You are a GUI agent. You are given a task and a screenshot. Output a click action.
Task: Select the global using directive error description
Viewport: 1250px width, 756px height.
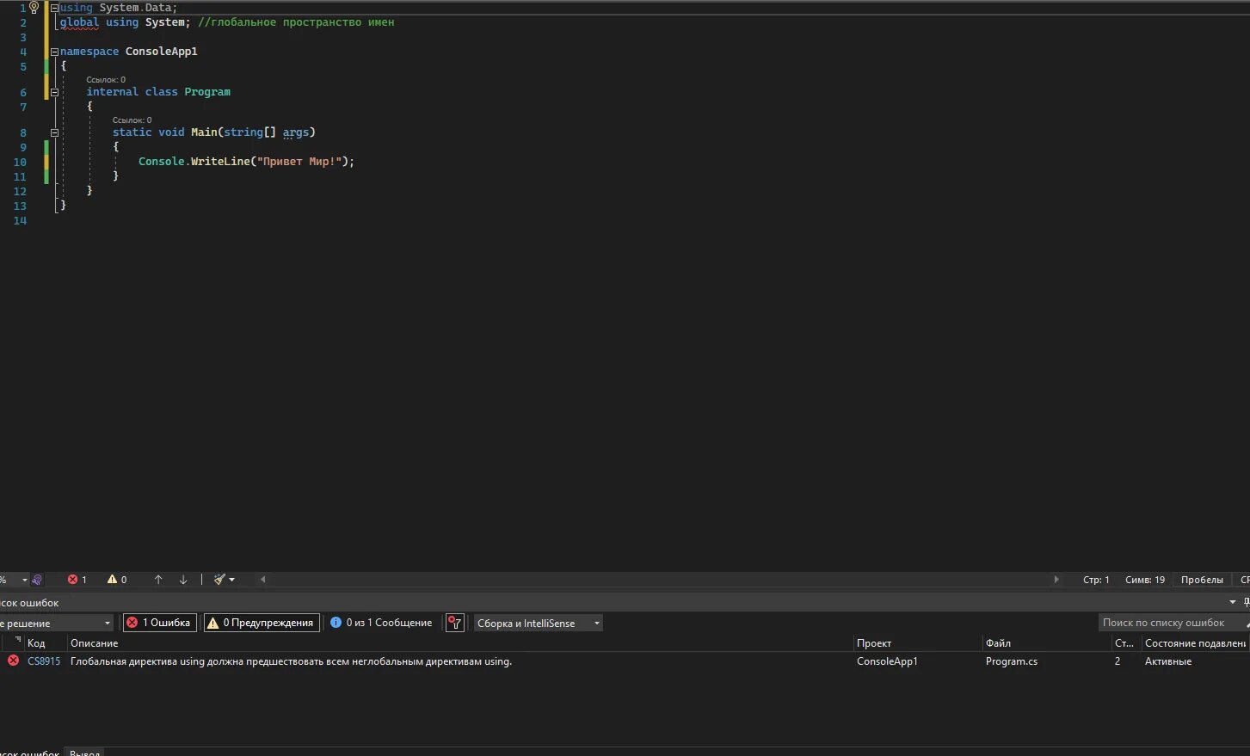[291, 661]
